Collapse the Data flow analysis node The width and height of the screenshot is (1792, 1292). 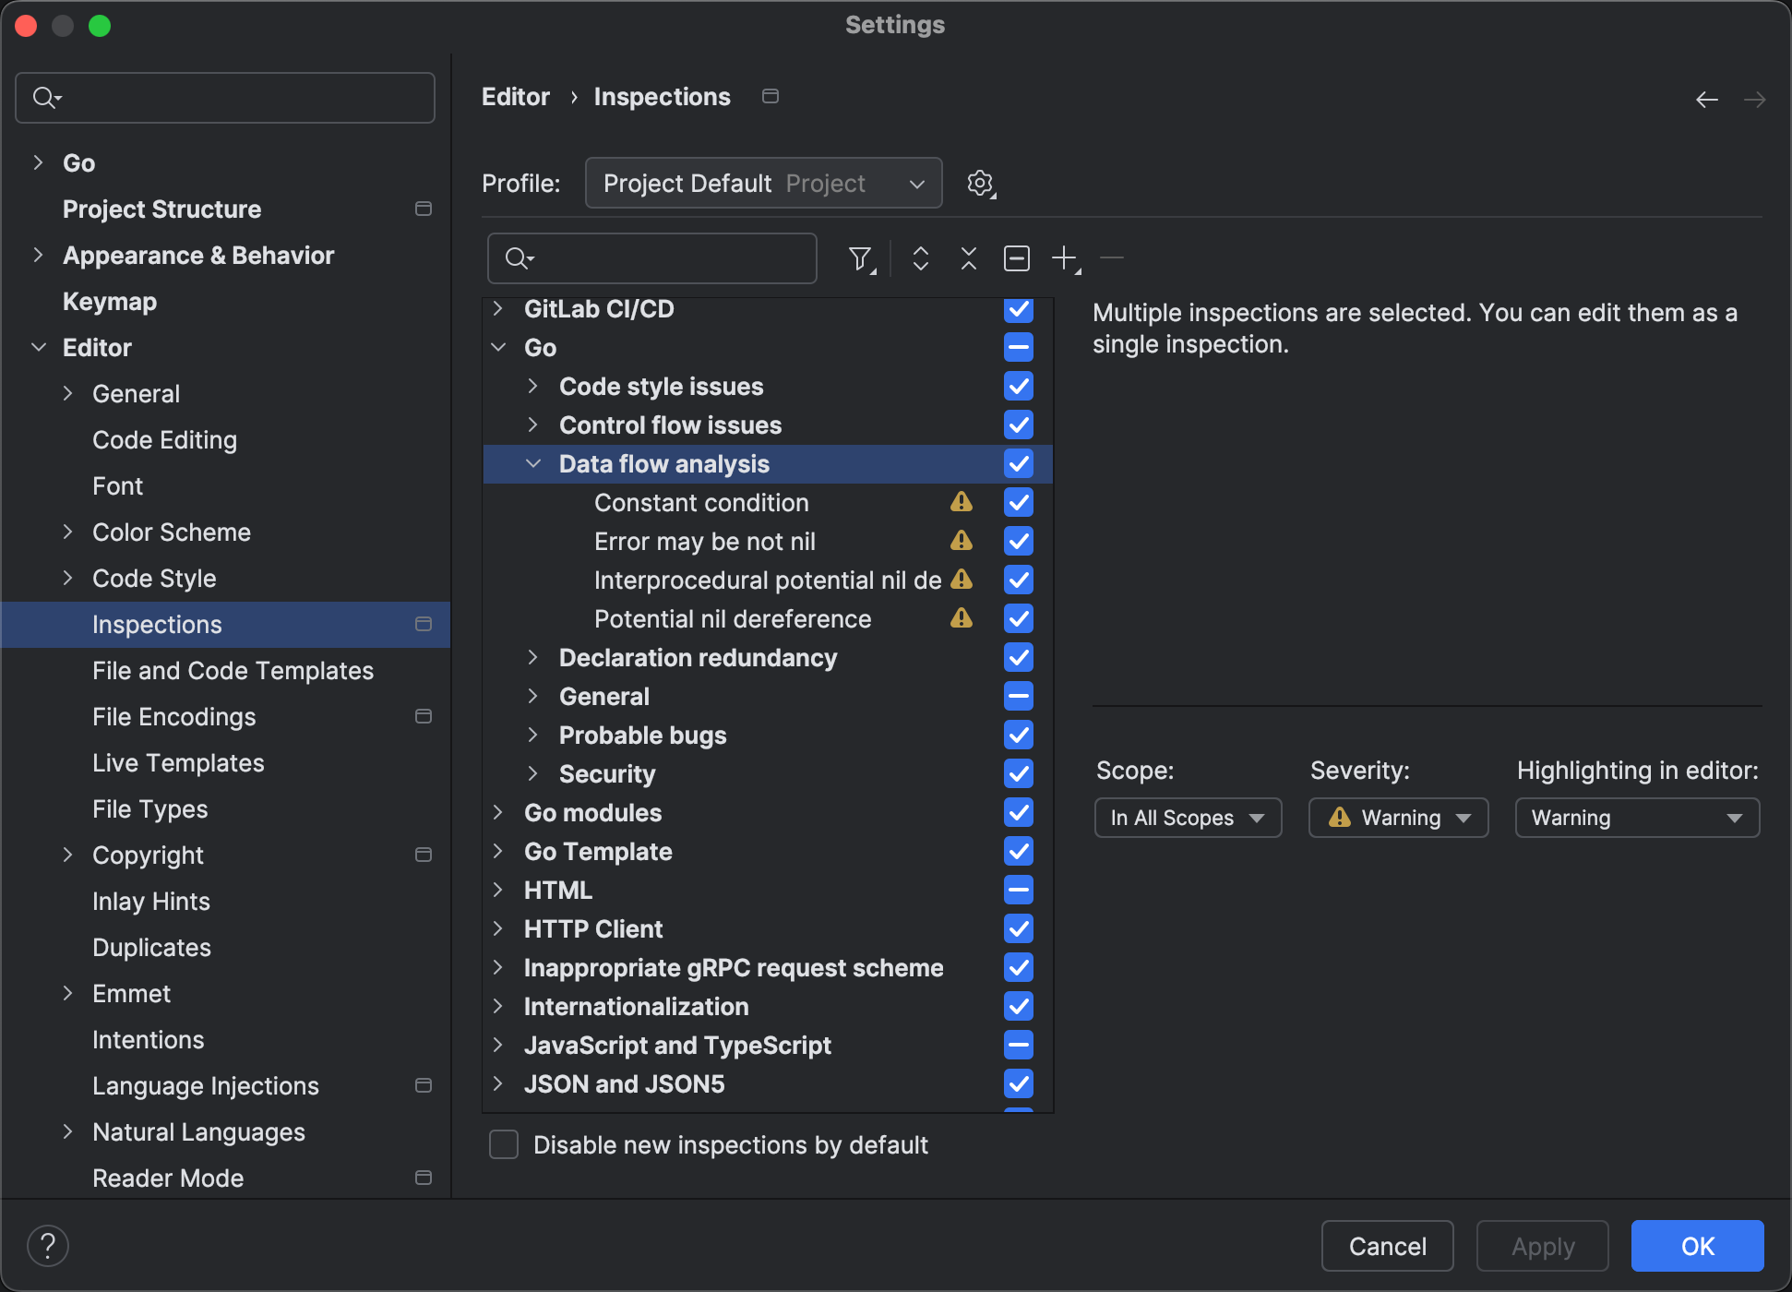[532, 464]
